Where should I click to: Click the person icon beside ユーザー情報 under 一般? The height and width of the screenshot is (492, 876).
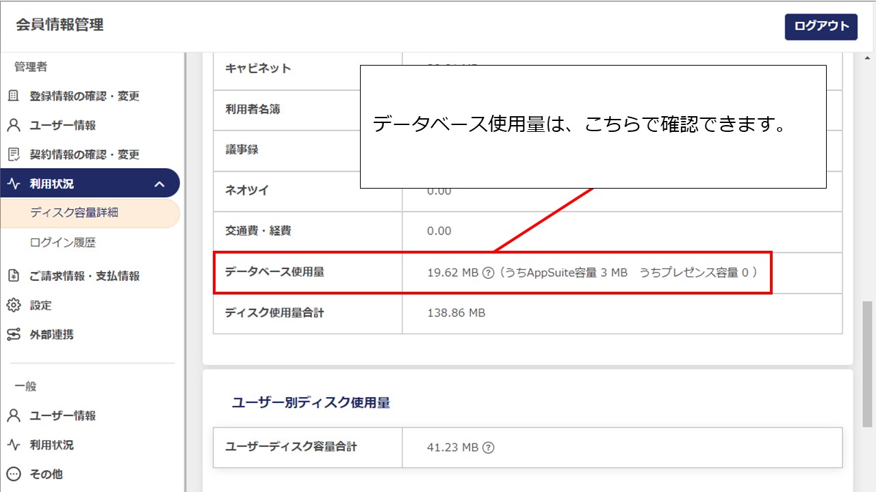15,415
